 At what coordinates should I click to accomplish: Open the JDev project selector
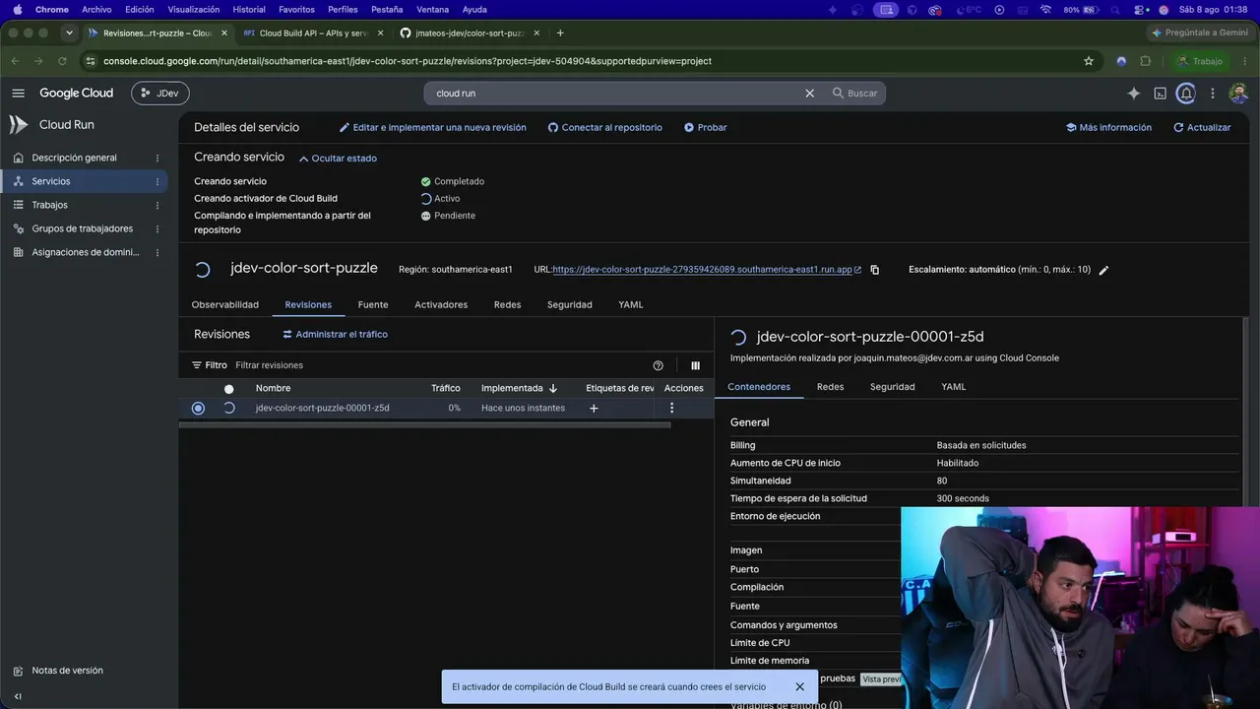pyautogui.click(x=160, y=94)
